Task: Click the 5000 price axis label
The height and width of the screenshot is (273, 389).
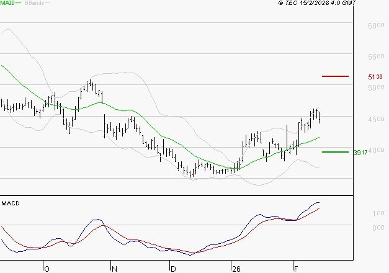Action: (x=376, y=87)
